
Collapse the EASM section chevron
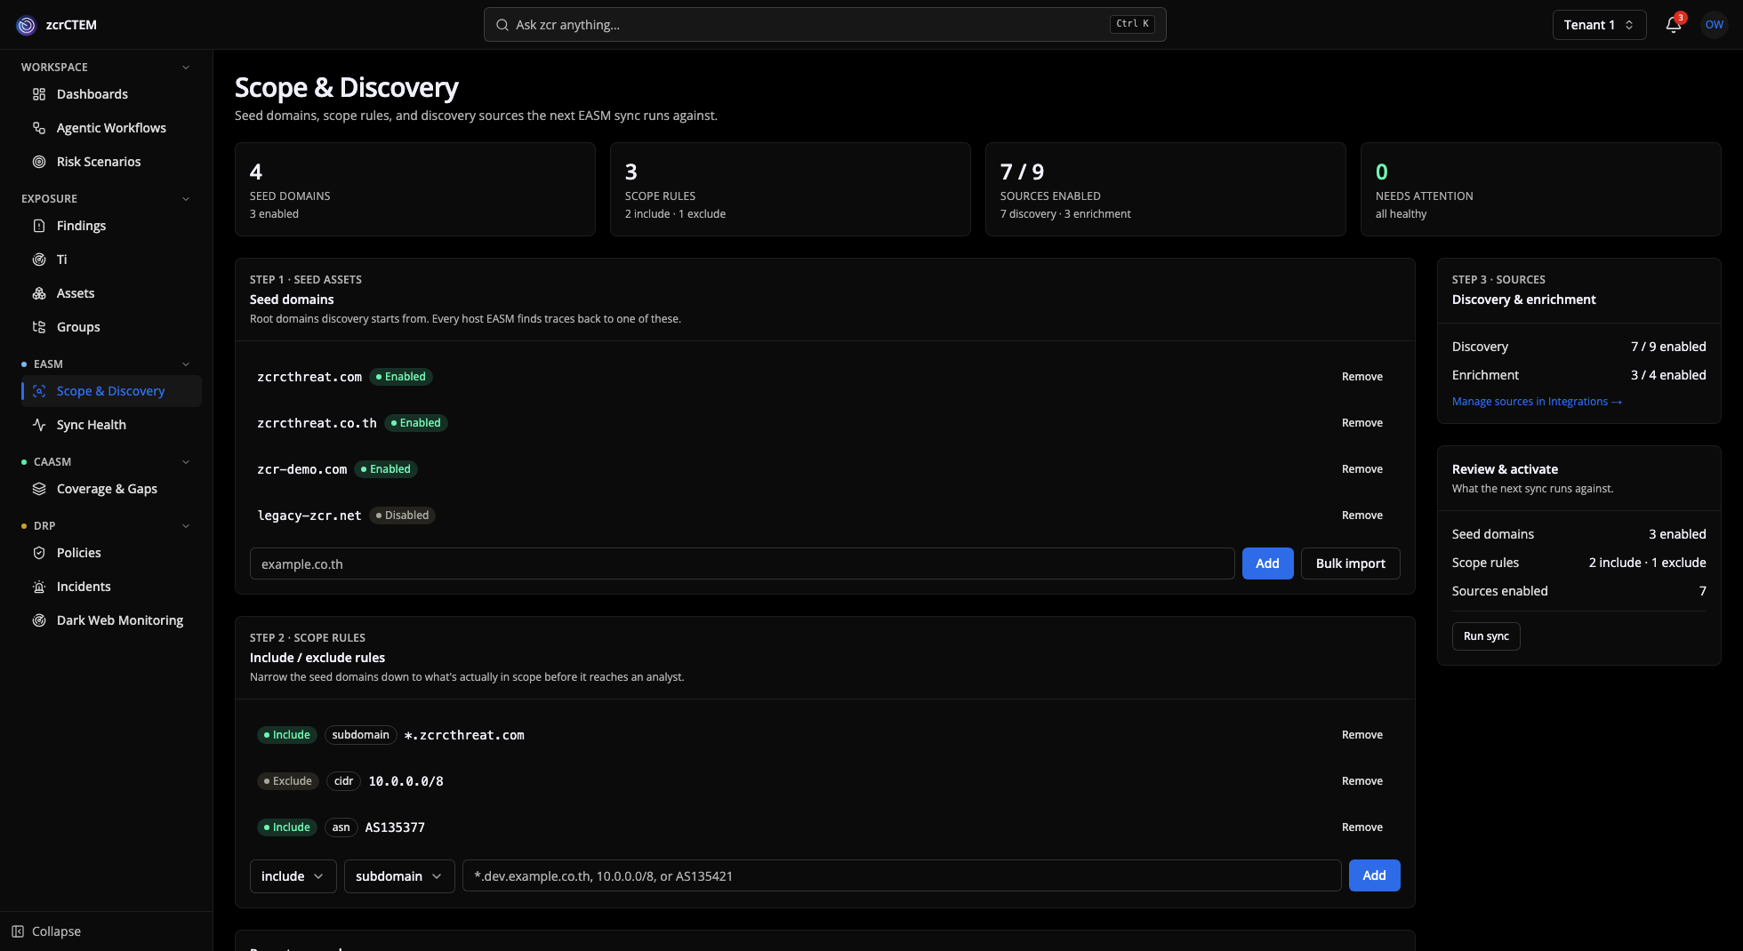(186, 364)
